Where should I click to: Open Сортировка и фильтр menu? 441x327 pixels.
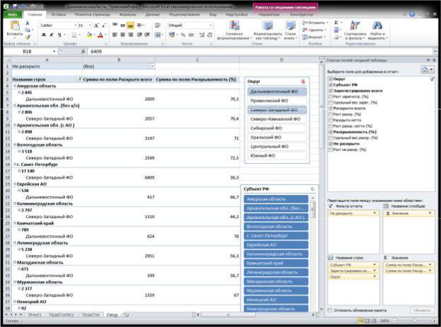(355, 30)
